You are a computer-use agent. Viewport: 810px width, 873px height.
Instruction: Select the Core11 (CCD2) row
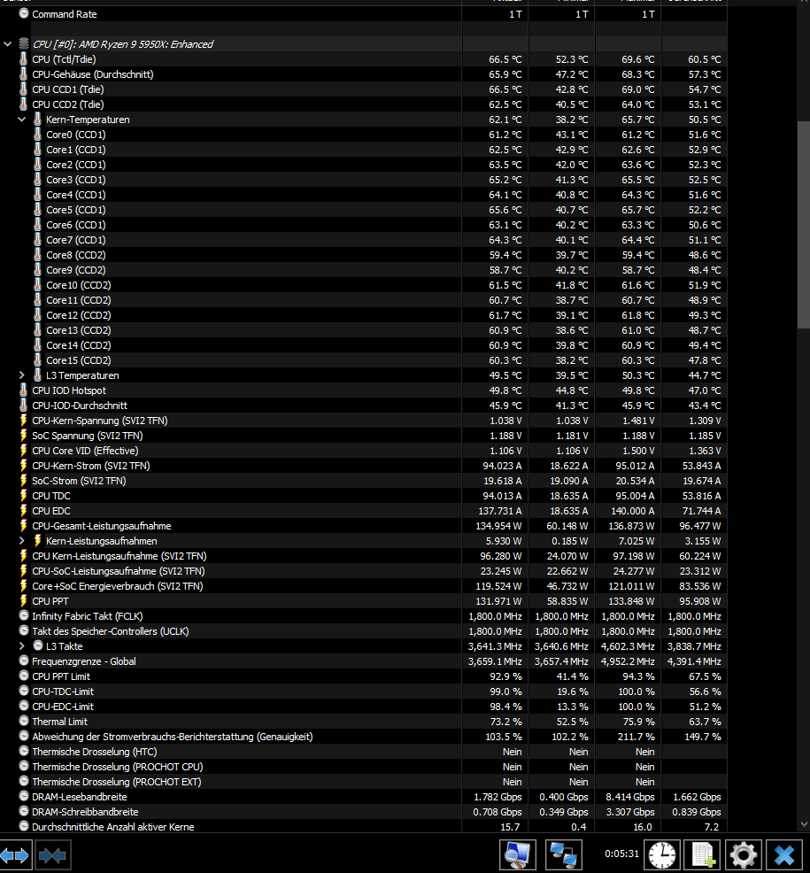point(364,300)
